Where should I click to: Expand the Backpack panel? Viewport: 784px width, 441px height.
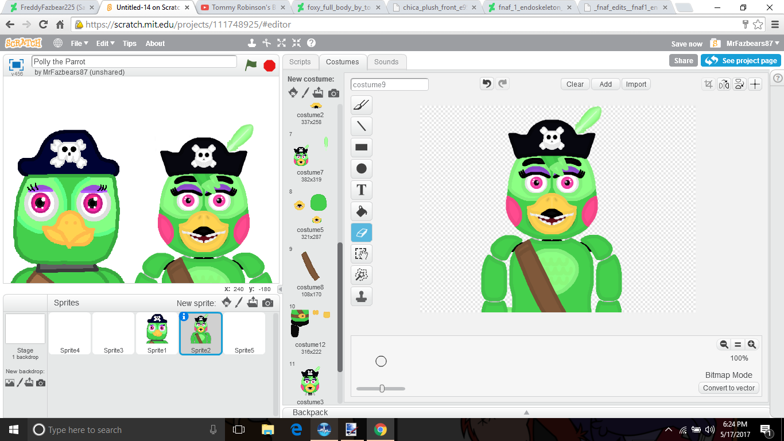[x=526, y=412]
